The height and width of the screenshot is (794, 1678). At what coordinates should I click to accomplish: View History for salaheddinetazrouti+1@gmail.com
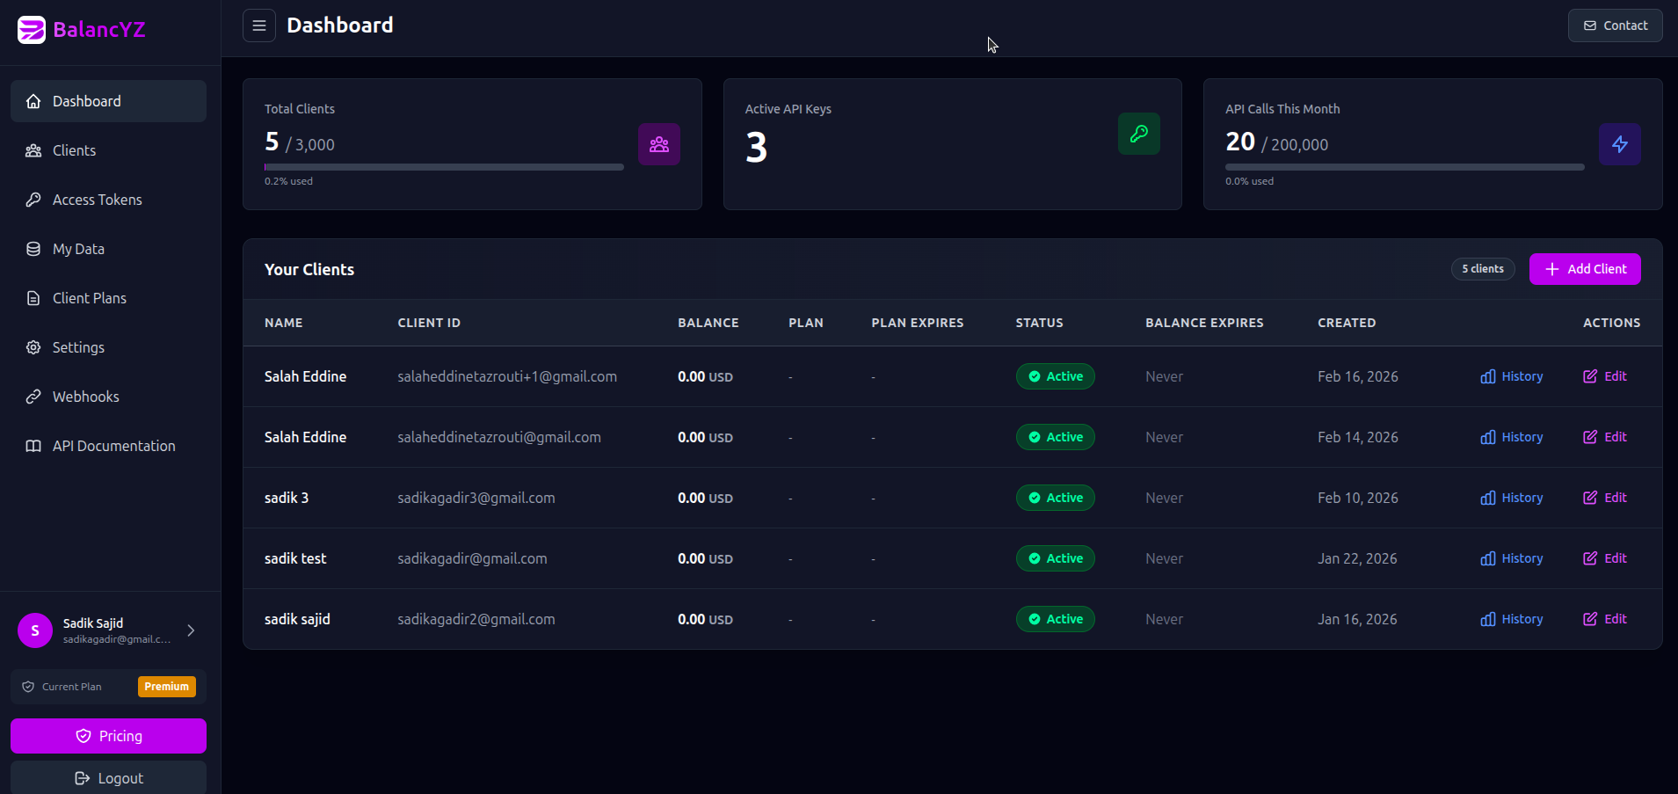pos(1512,376)
